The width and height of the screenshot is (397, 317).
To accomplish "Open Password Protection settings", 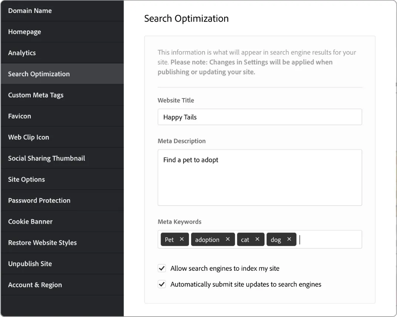I will (39, 200).
